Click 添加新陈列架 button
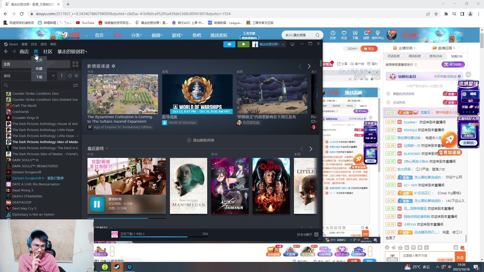The image size is (484, 272). [x=201, y=140]
